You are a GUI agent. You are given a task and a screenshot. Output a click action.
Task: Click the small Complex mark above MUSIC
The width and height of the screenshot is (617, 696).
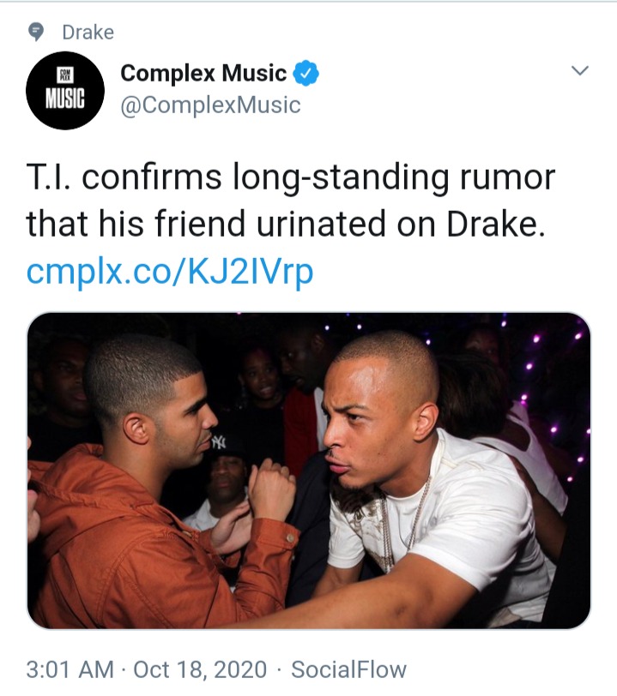tap(65, 75)
